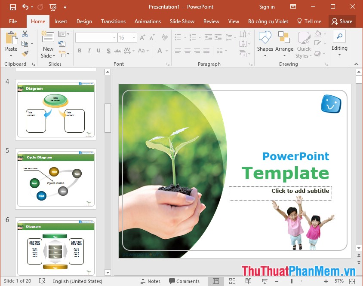Click the English (United States) language button

point(77,281)
